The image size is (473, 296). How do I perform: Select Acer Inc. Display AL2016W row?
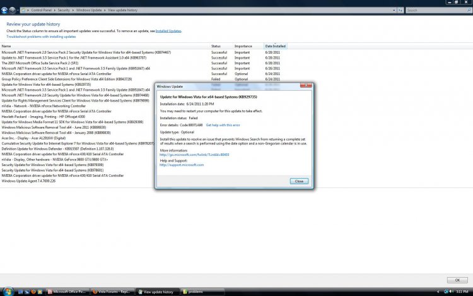point(33,138)
